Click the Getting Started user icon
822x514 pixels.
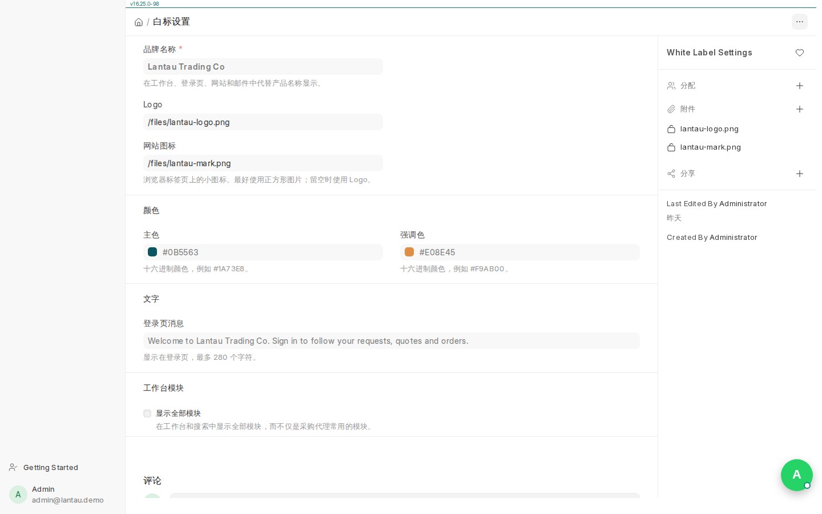13,467
